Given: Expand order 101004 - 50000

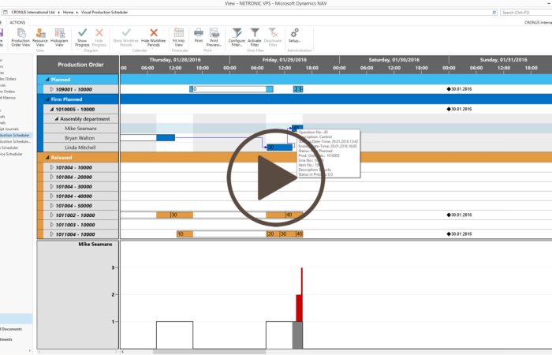Looking at the screenshot, I should (x=52, y=205).
